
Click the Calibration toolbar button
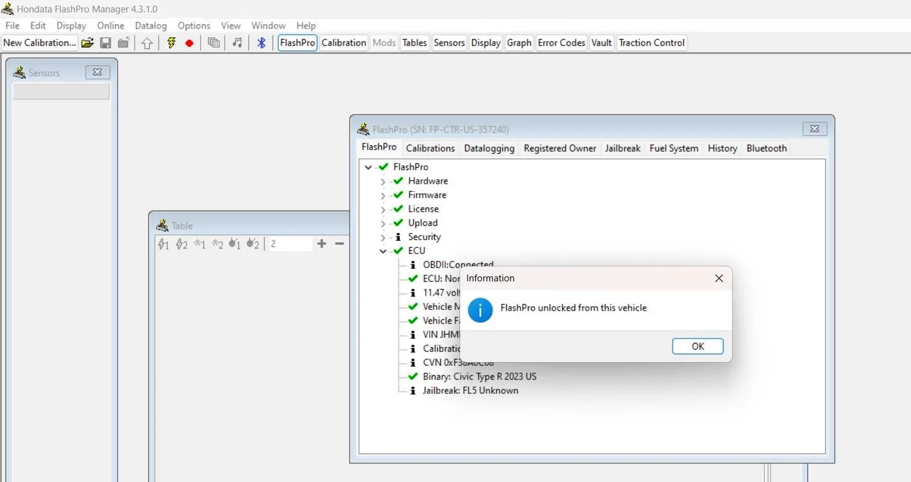click(343, 43)
